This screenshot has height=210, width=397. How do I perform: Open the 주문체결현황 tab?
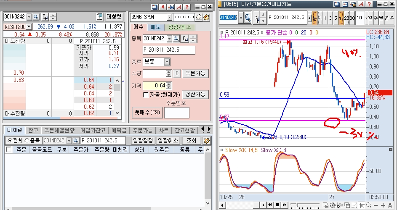[x=59, y=130]
